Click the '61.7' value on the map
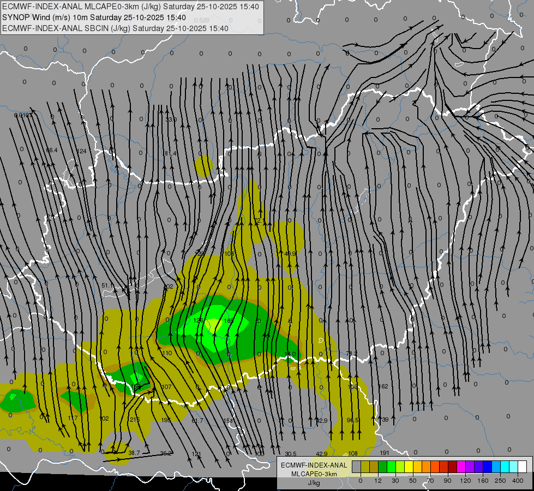Image resolution: width=534 pixels, height=491 pixels. 197,421
